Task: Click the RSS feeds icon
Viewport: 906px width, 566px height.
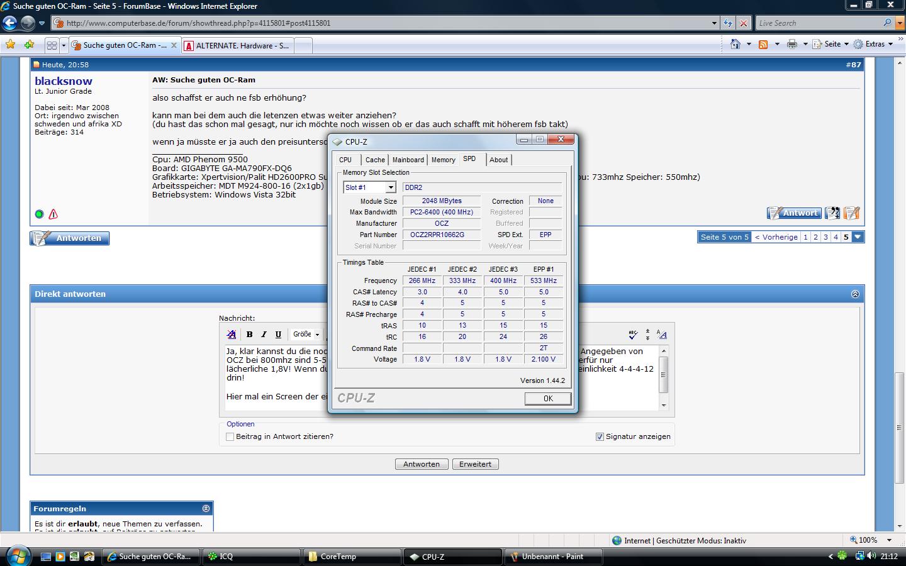Action: click(x=763, y=44)
